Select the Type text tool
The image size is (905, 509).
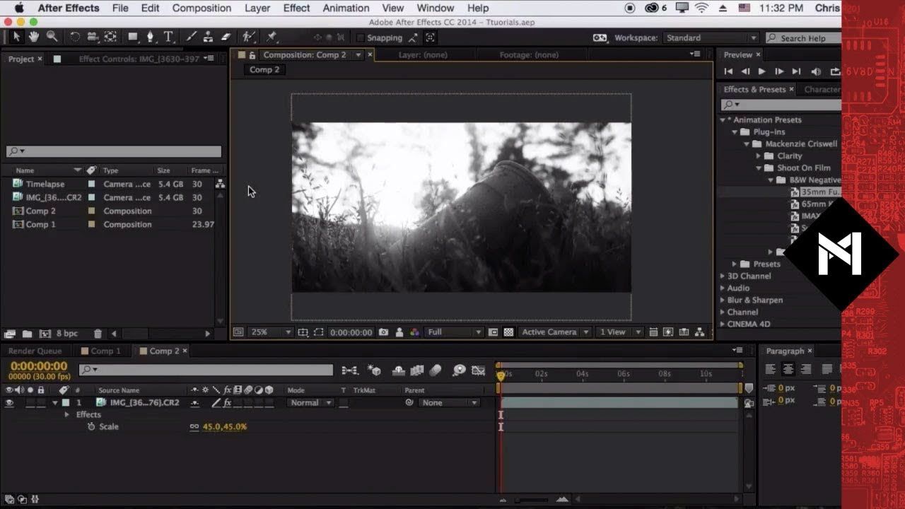tap(168, 37)
